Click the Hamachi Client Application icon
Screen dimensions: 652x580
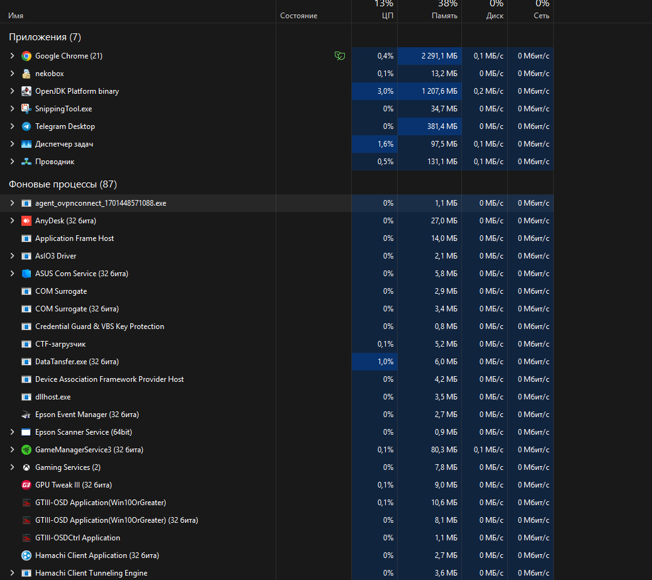(26, 555)
